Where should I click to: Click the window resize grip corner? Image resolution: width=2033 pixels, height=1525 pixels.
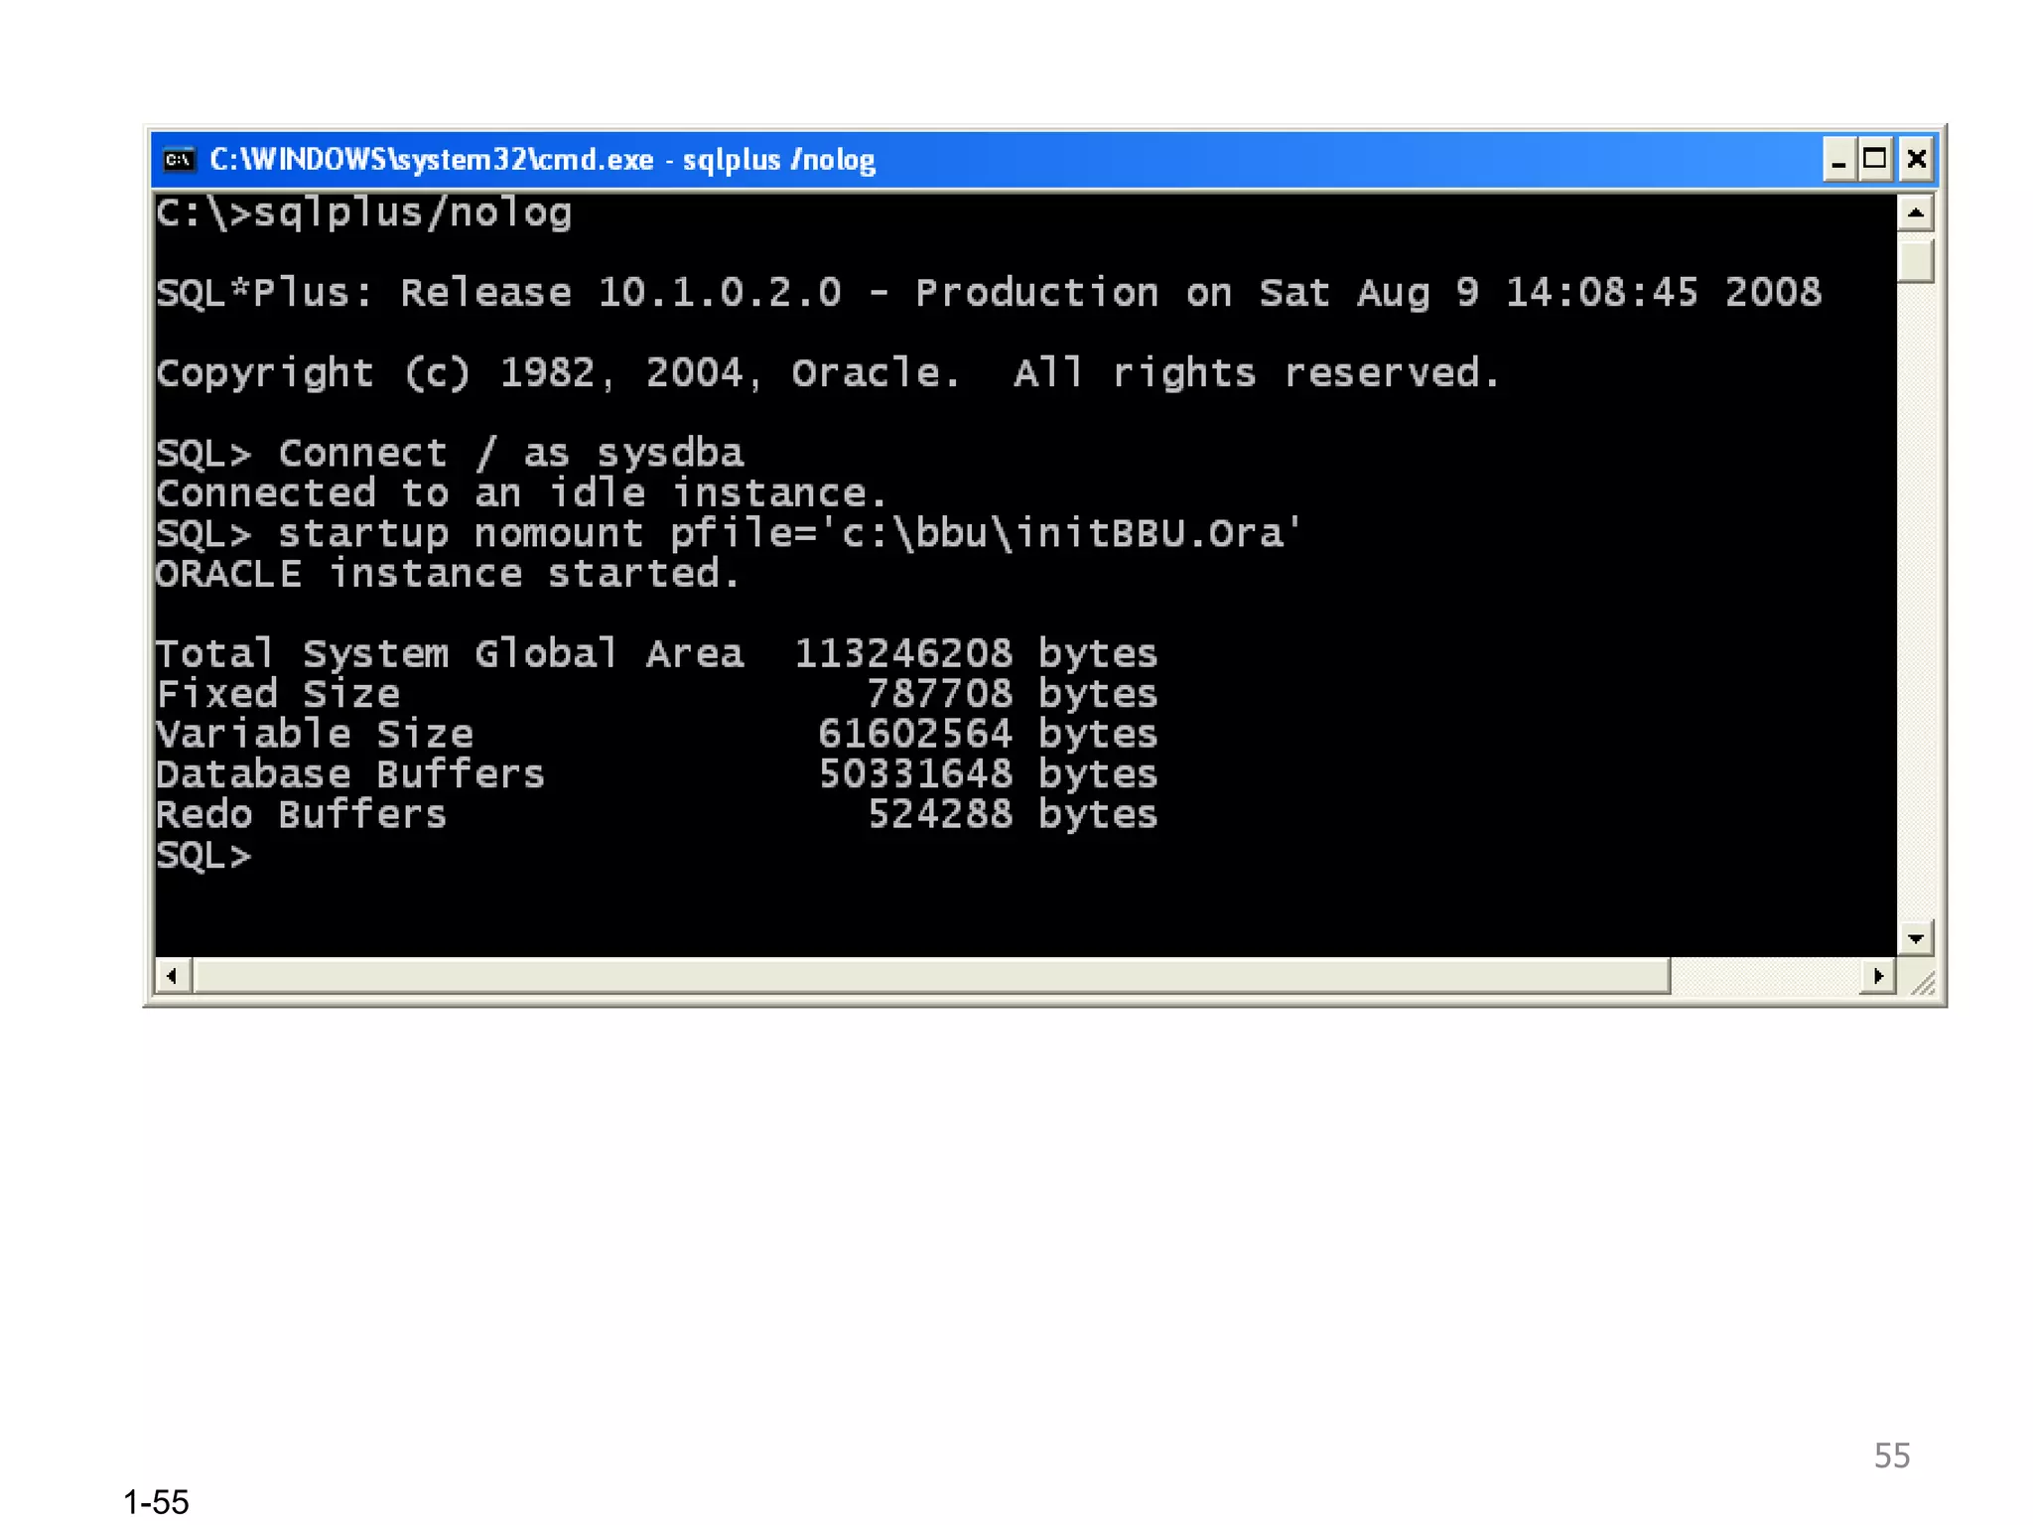[1923, 982]
